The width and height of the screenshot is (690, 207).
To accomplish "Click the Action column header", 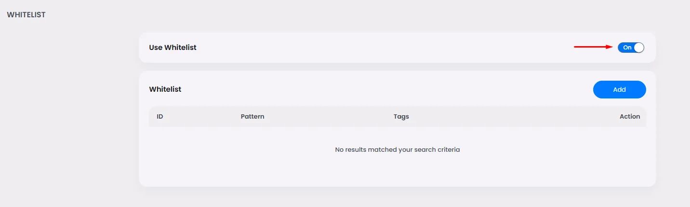I will [x=630, y=116].
